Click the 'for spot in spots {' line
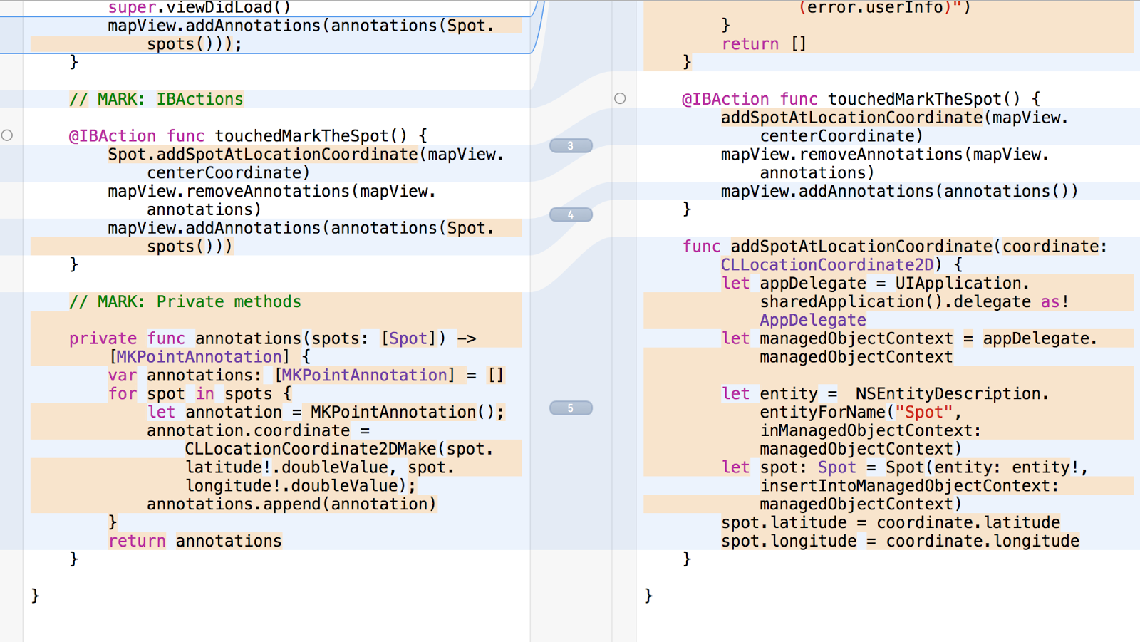 point(199,394)
